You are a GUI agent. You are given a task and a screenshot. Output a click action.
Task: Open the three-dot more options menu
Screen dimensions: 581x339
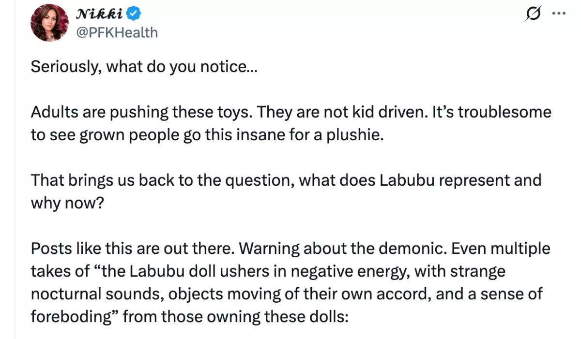pyautogui.click(x=559, y=15)
